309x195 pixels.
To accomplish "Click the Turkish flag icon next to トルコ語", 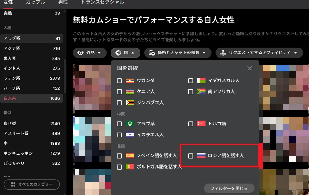I will 201,124.
